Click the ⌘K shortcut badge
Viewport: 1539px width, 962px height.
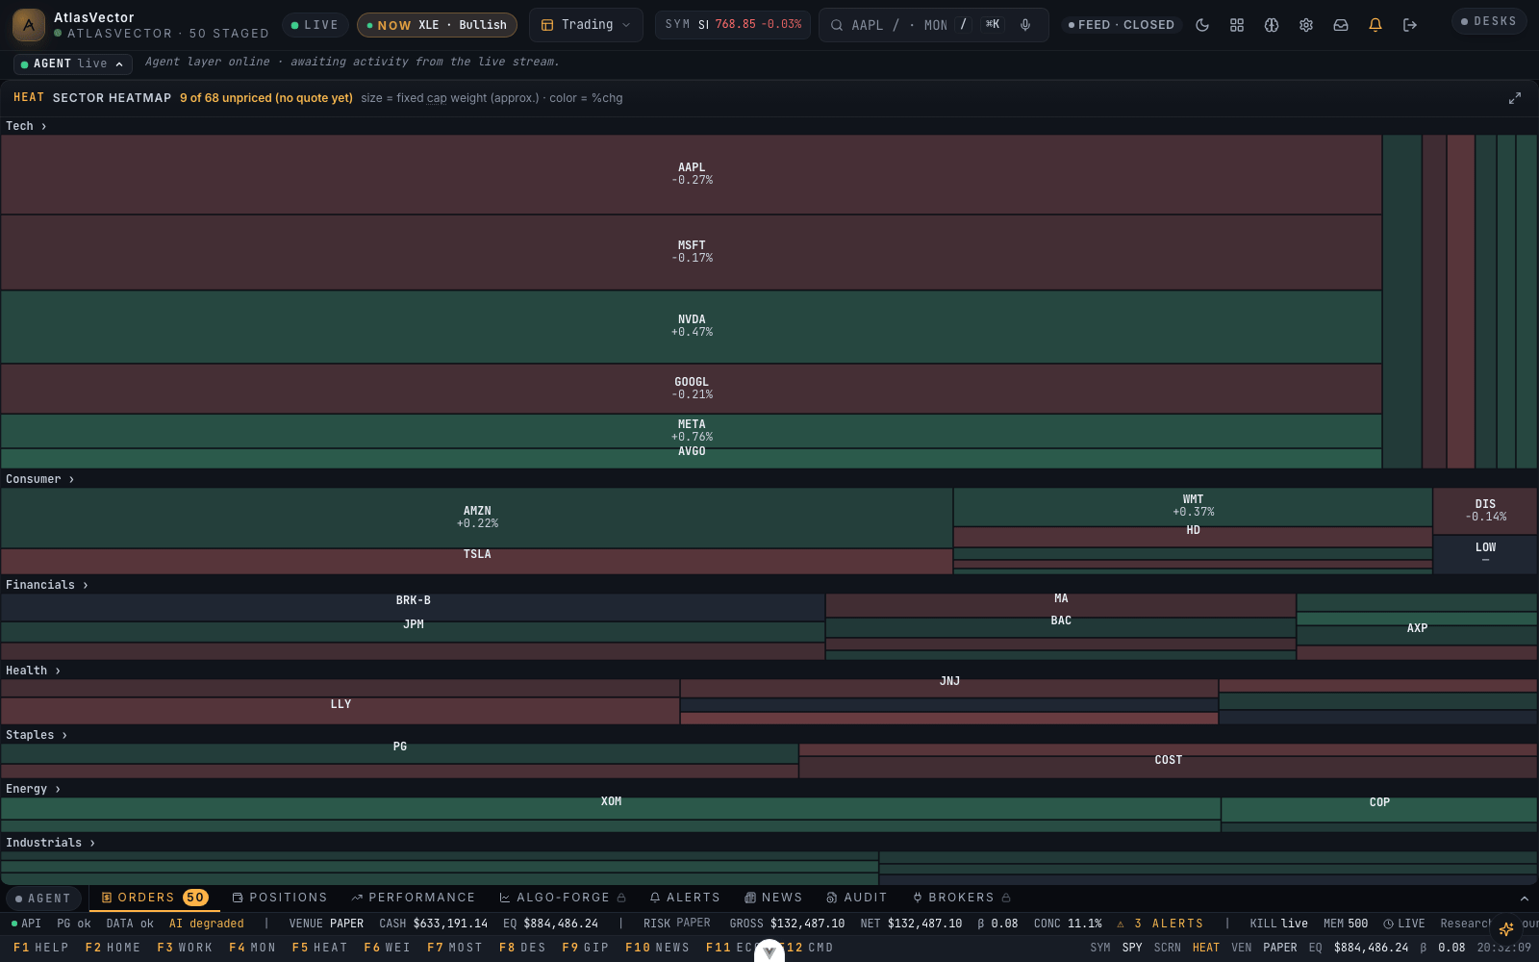993,25
